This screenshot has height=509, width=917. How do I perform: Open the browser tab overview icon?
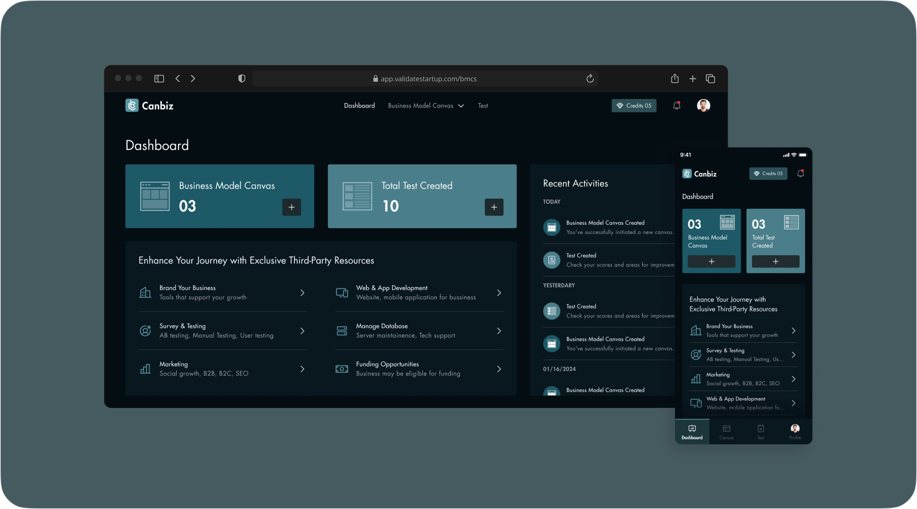pyautogui.click(x=710, y=78)
